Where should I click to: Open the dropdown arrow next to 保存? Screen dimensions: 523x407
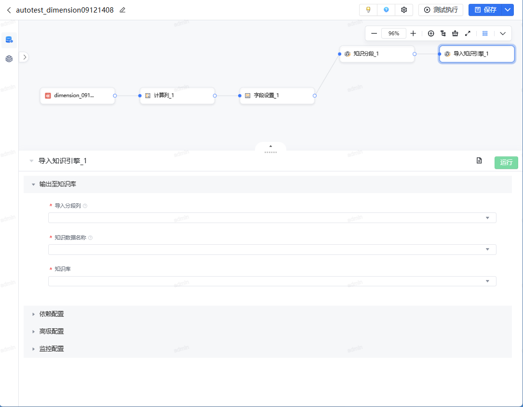click(x=507, y=10)
